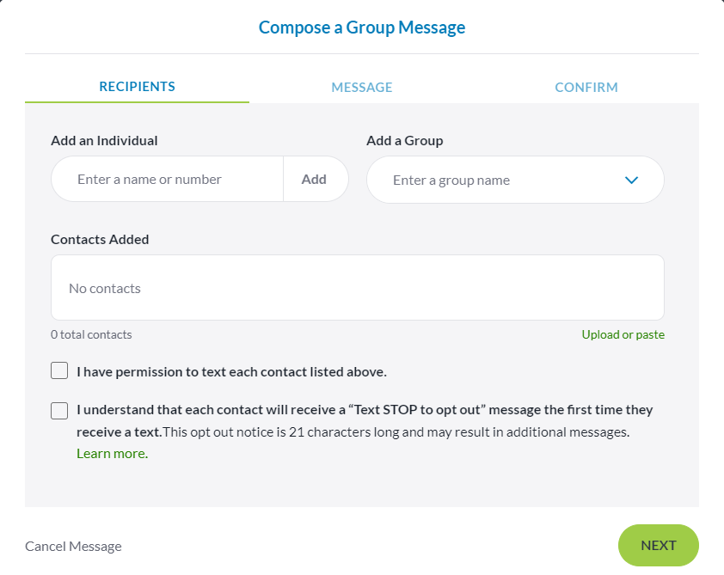724x575 pixels.
Task: Click the "0 total contacts" counter
Action: [x=91, y=334]
